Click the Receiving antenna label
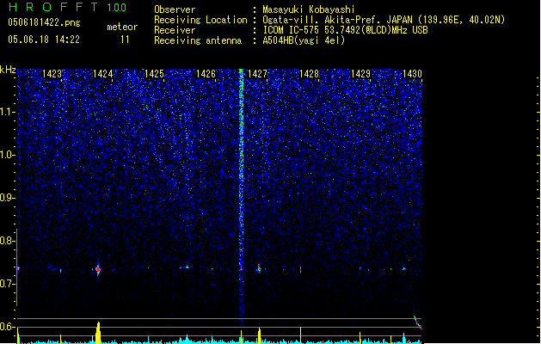 pos(198,40)
